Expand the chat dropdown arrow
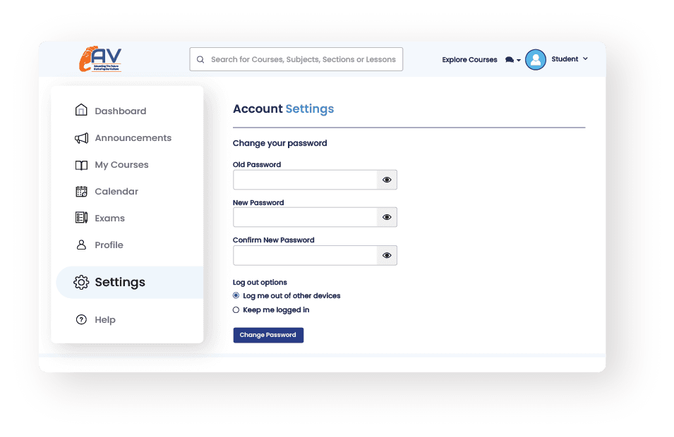Image resolution: width=674 pixels, height=437 pixels. pos(519,60)
